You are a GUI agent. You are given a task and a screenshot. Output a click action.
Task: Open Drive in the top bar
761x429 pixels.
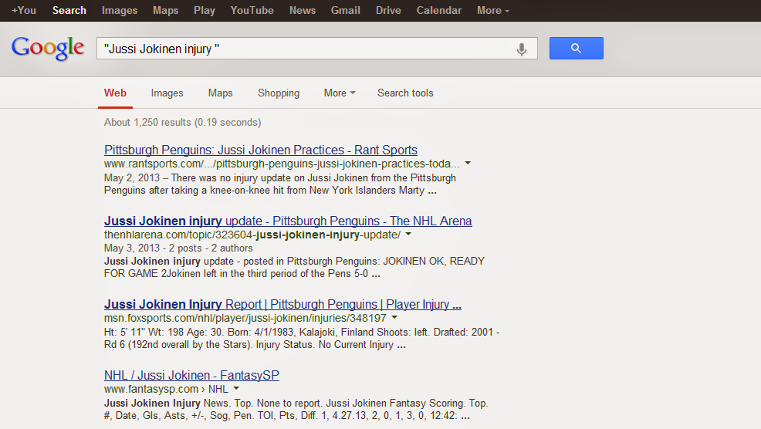[388, 10]
